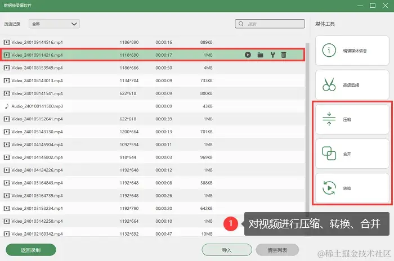Click film icon of Video_240109144516.mp4

(x=7, y=42)
